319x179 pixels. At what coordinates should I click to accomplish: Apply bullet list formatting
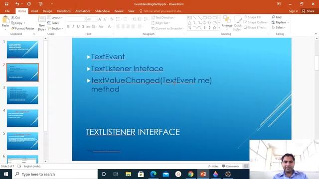coord(118,19)
